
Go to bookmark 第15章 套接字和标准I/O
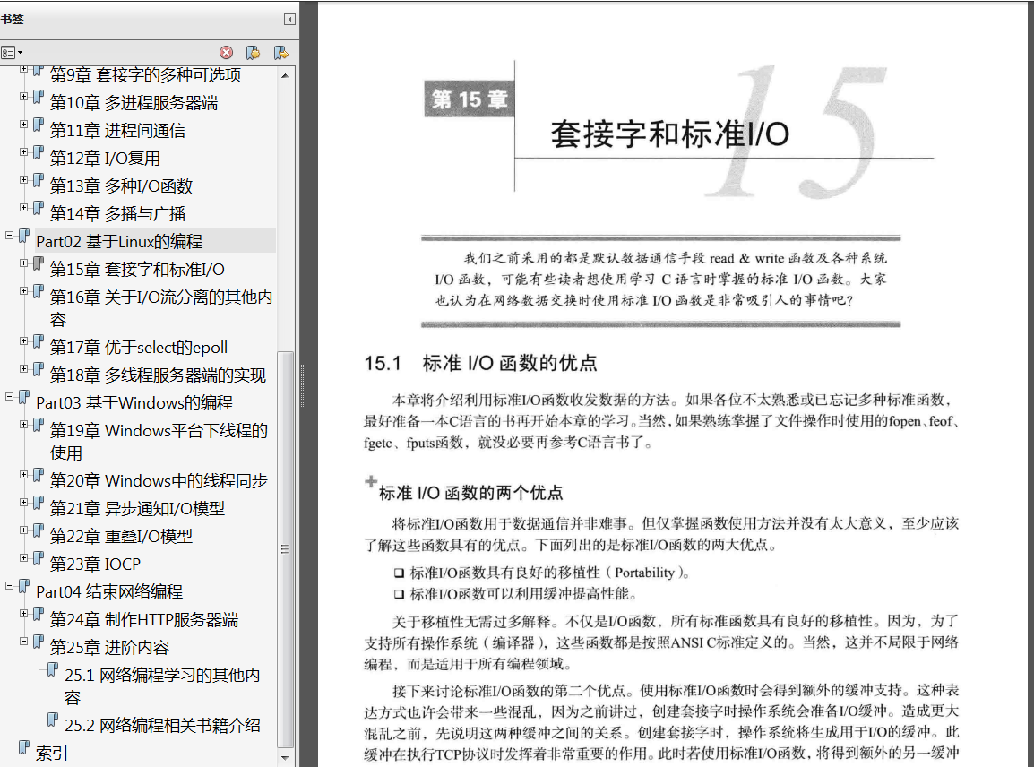(x=137, y=269)
